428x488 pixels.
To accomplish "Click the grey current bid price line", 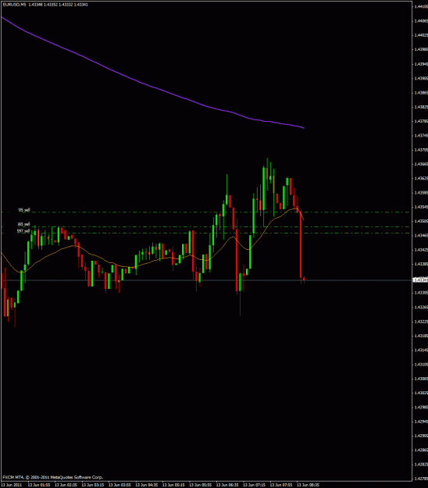I will (x=205, y=280).
